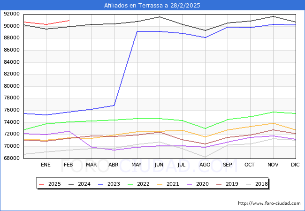This screenshot has width=305, height=211.
Task: Select the 2018 legend label
Action: (x=261, y=184)
